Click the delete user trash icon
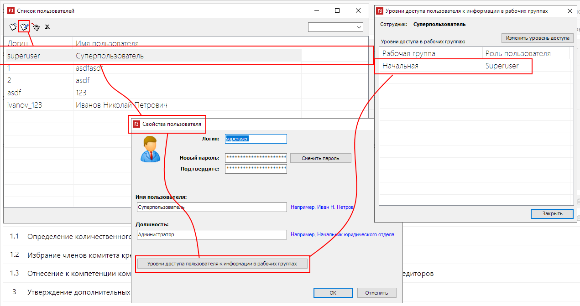This screenshot has height=306, width=580. (x=36, y=27)
